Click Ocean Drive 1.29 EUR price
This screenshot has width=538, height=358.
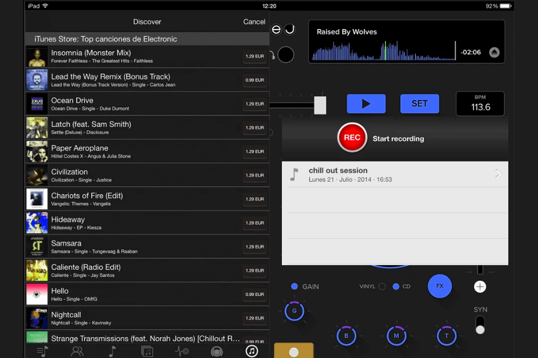click(254, 104)
